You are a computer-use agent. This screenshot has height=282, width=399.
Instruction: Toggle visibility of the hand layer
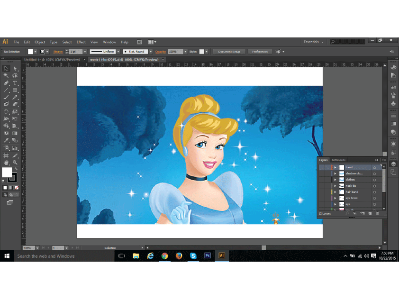(x=322, y=167)
